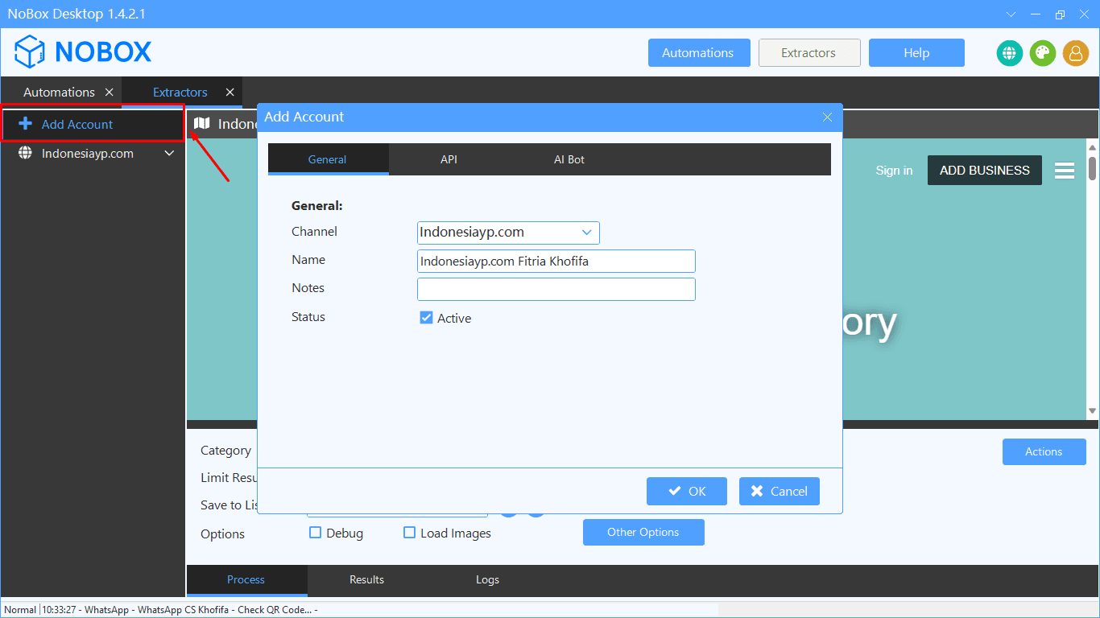
Task: Enable the Debug option
Action: click(315, 533)
